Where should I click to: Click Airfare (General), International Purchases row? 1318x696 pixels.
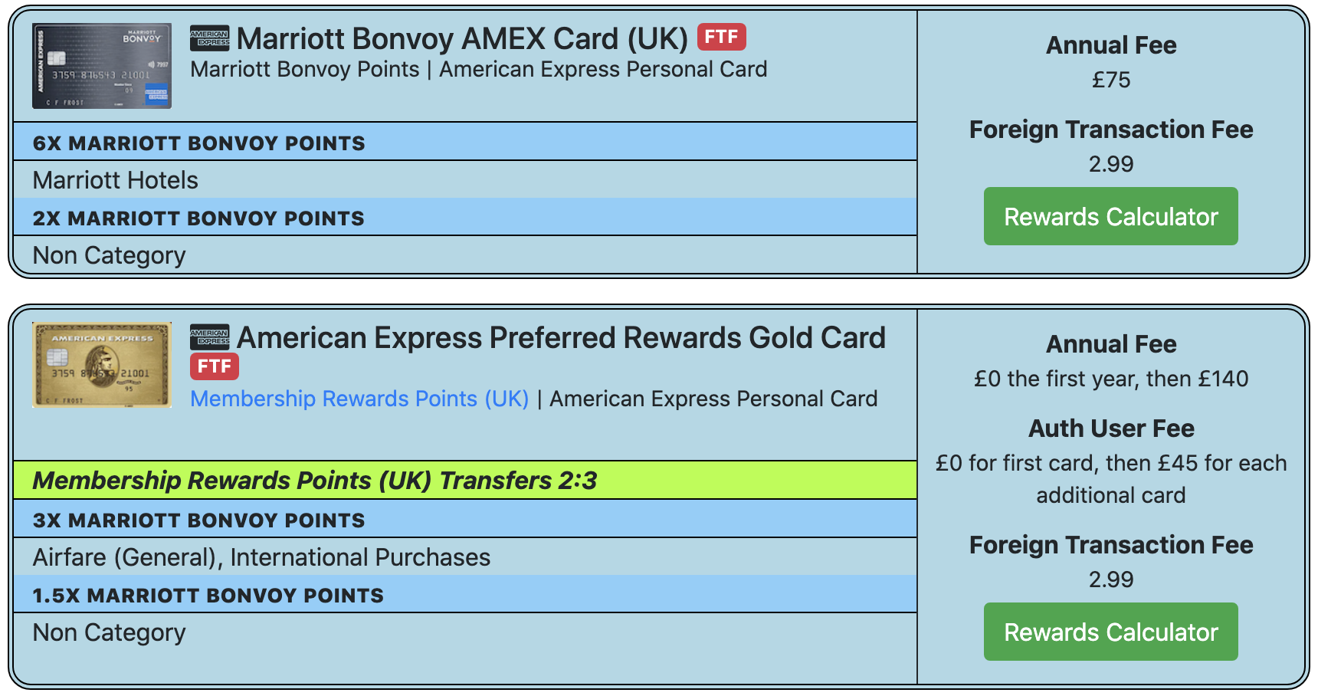point(465,557)
